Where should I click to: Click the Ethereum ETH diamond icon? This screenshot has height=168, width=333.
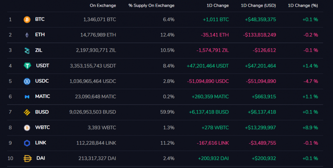pos(27,35)
